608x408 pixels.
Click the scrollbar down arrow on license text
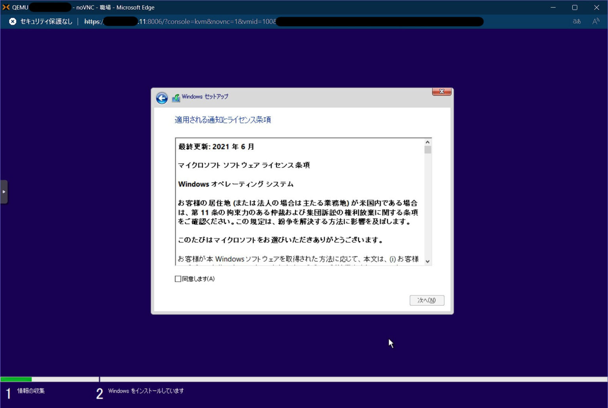(427, 261)
